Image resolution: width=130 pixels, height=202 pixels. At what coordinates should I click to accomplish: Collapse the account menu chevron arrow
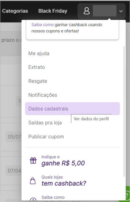pos(121,11)
